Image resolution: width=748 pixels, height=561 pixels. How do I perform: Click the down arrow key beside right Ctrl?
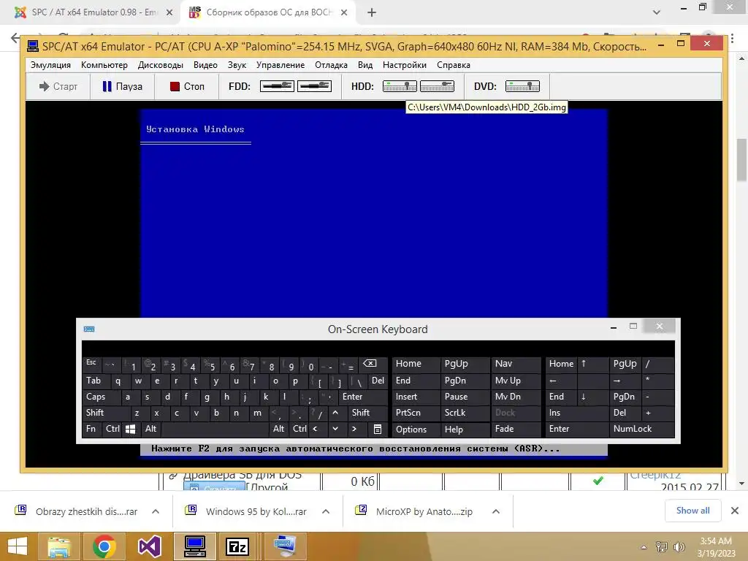point(335,429)
